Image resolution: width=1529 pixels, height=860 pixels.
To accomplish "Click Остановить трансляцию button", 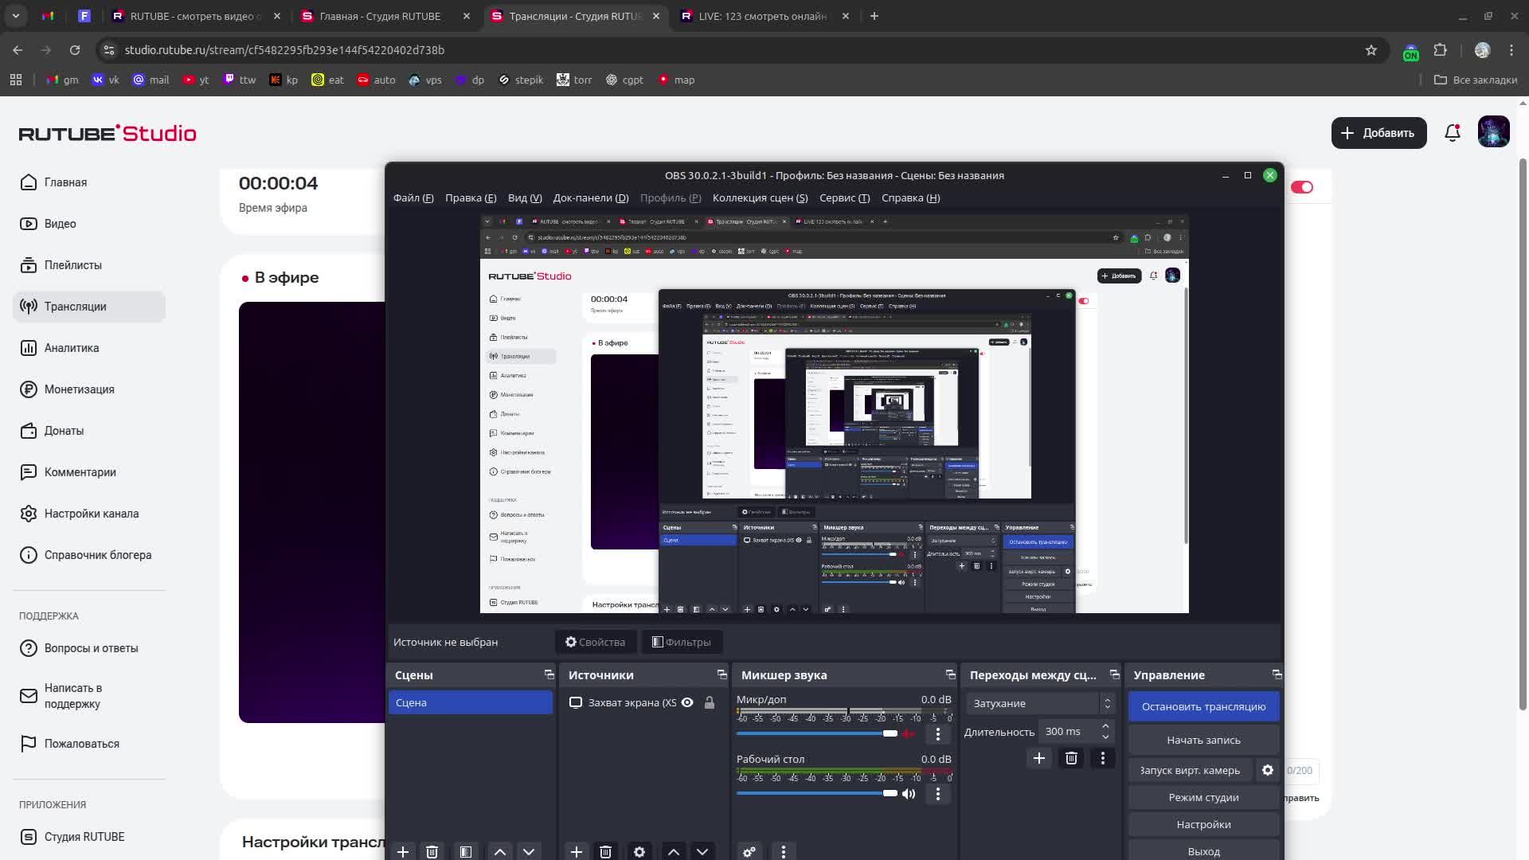I will pyautogui.click(x=1203, y=706).
